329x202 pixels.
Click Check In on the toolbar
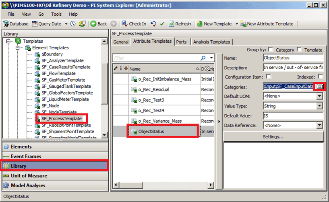(134, 24)
